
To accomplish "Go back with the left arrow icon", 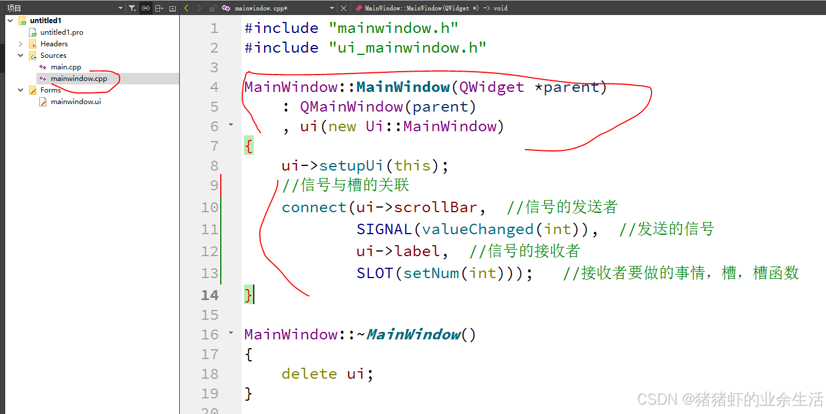I will 186,8.
